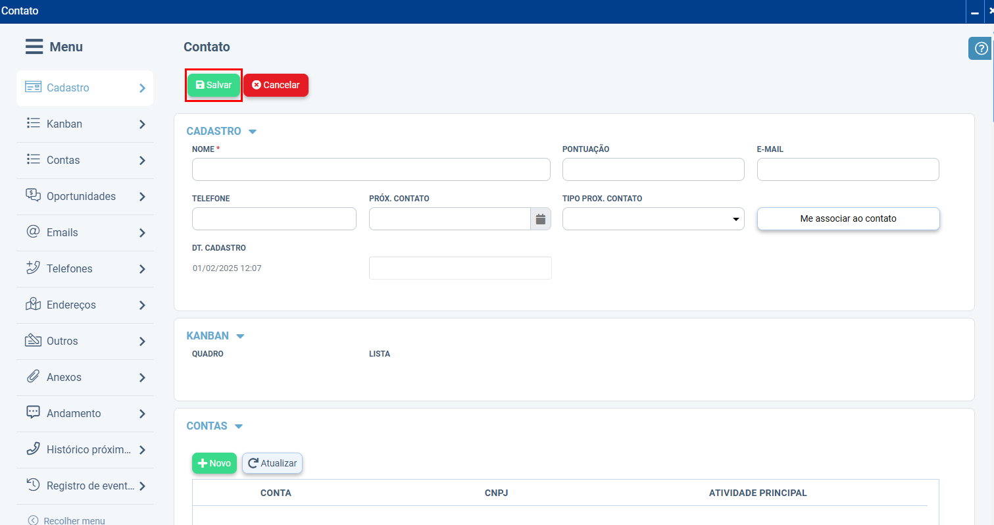994x525 pixels.
Task: Select Emails in the sidebar menu
Action: click(85, 232)
